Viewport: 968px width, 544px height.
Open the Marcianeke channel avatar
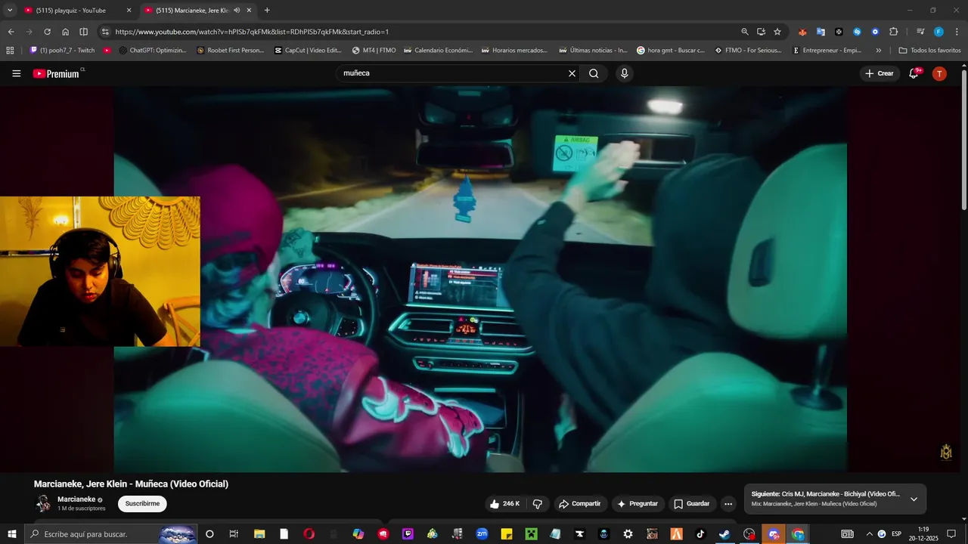pyautogui.click(x=43, y=504)
